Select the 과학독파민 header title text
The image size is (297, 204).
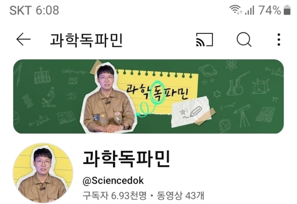[x=86, y=40]
